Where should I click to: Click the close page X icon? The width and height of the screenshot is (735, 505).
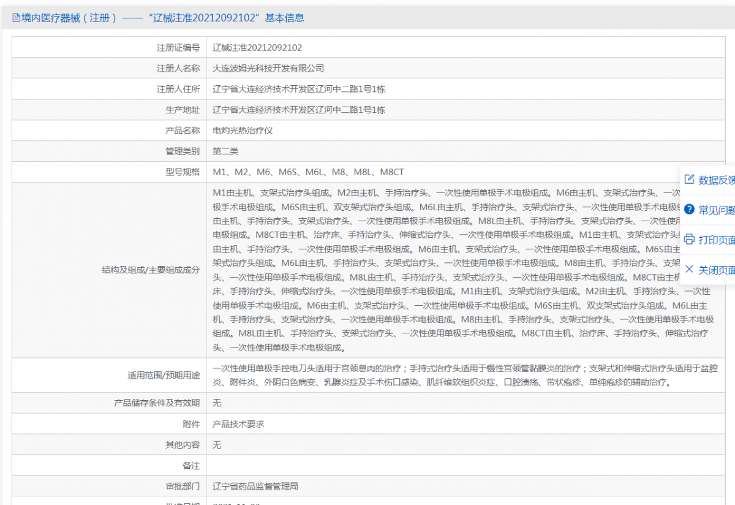point(689,270)
